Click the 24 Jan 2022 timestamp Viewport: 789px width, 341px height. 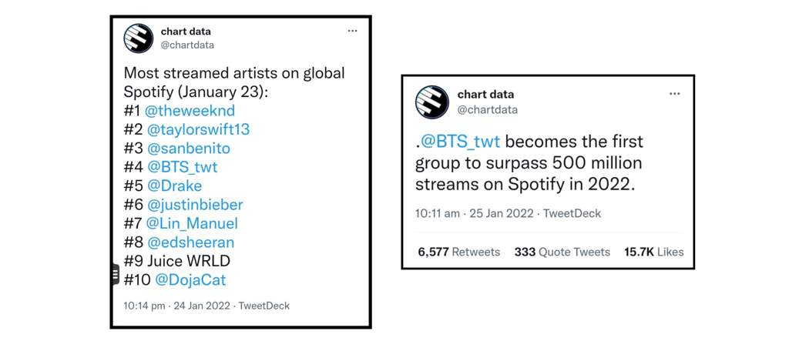pyautogui.click(x=202, y=306)
